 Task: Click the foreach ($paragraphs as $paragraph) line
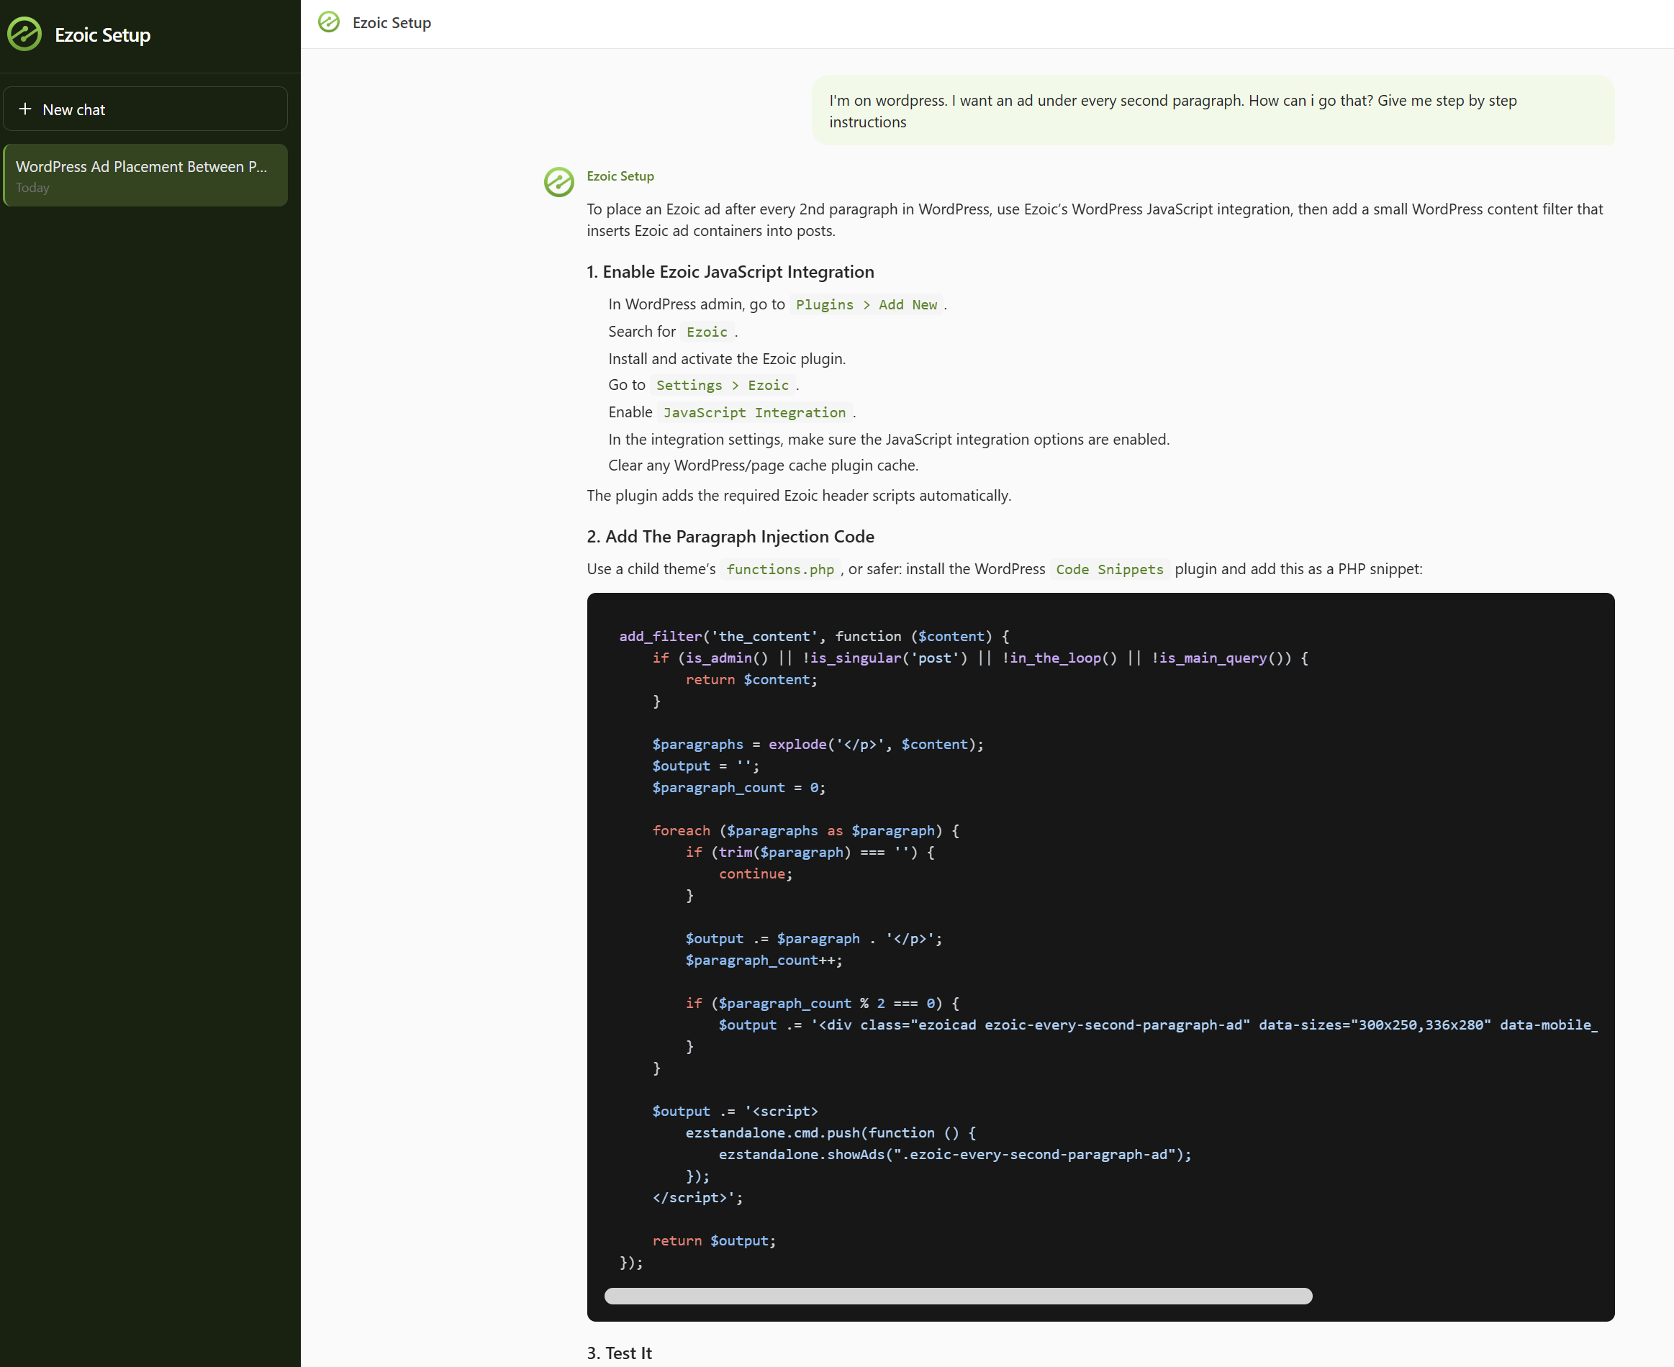pyautogui.click(x=806, y=831)
